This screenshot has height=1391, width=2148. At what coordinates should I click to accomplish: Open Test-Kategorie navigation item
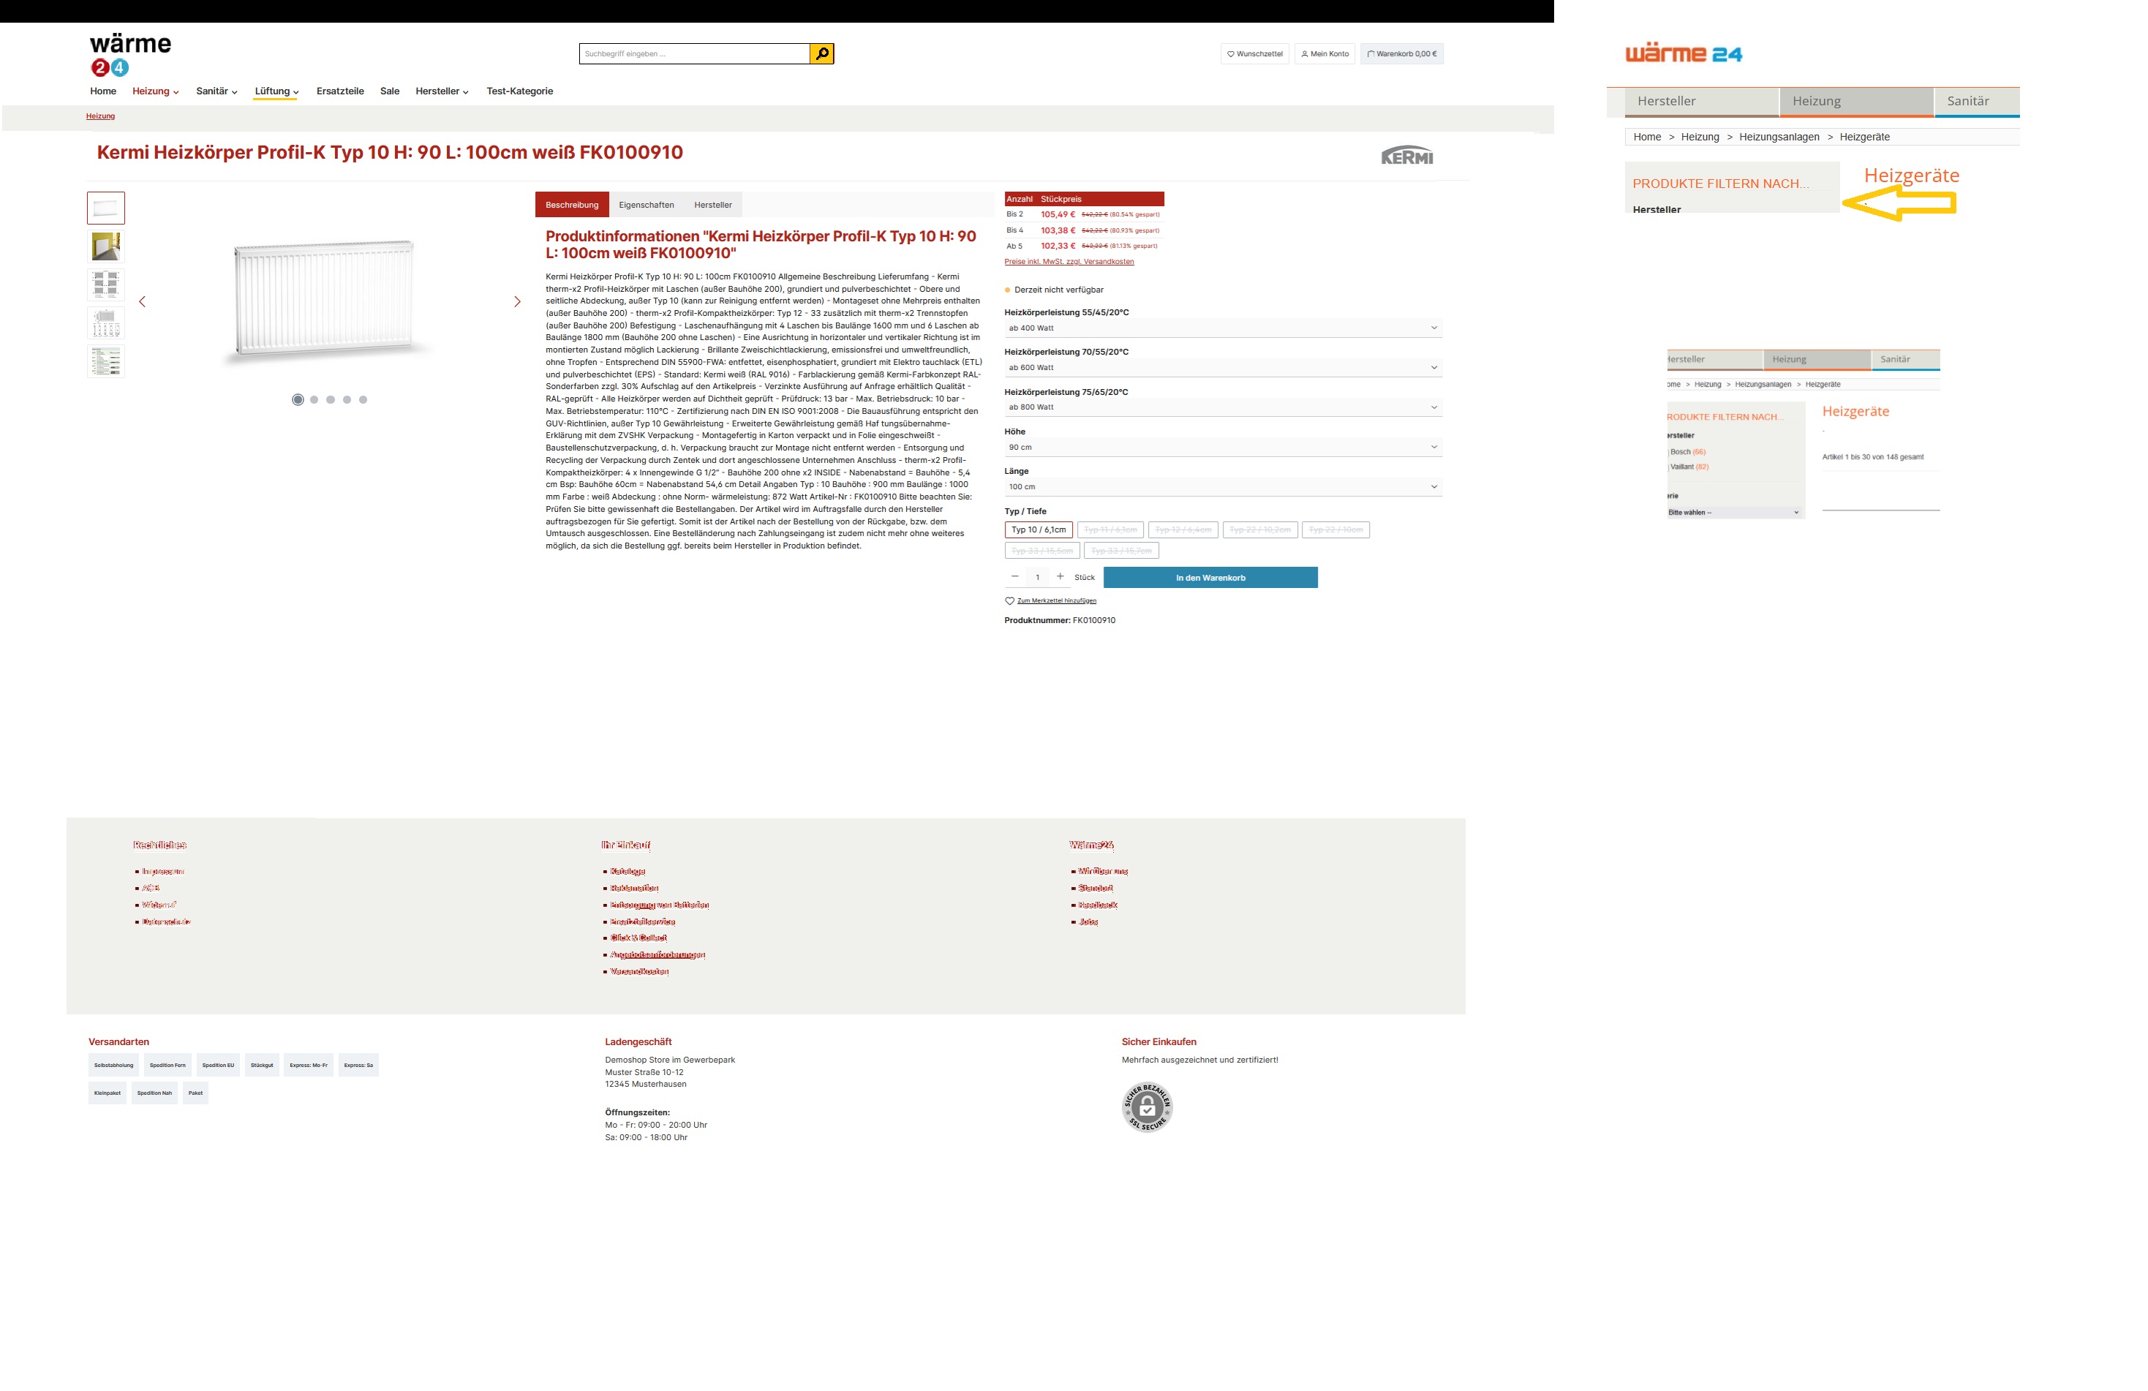(x=520, y=91)
